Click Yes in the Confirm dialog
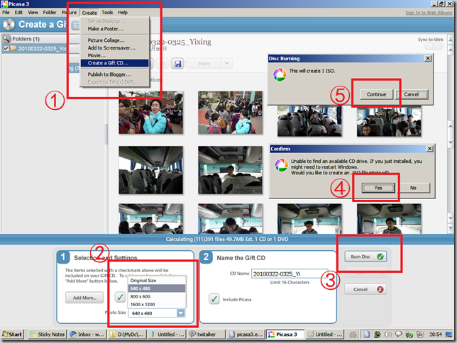This screenshot has height=343, width=457. (x=378, y=188)
